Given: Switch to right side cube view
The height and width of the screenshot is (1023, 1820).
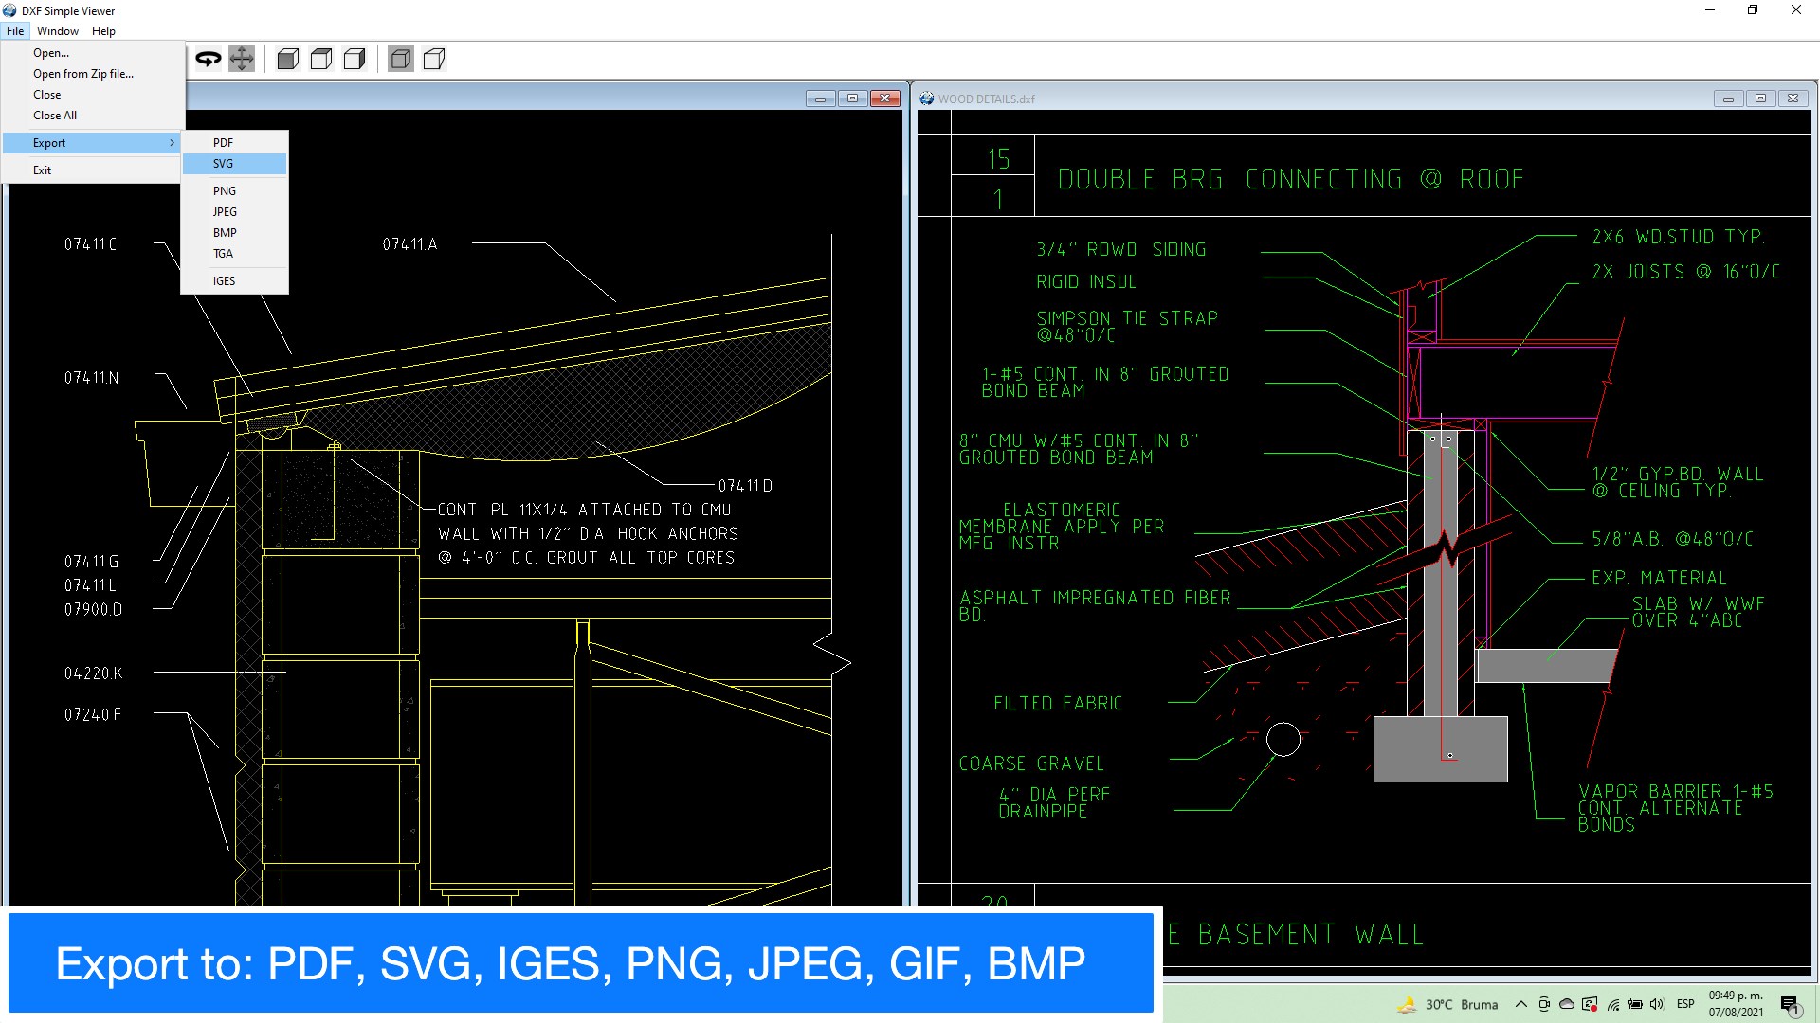Looking at the screenshot, I should 355,60.
